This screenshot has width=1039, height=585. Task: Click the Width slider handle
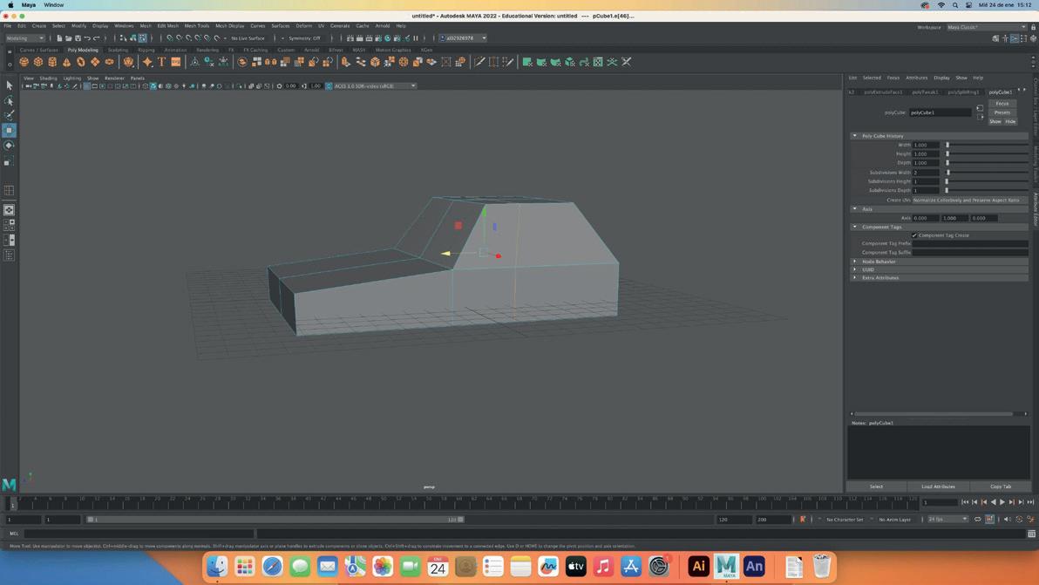click(x=947, y=145)
